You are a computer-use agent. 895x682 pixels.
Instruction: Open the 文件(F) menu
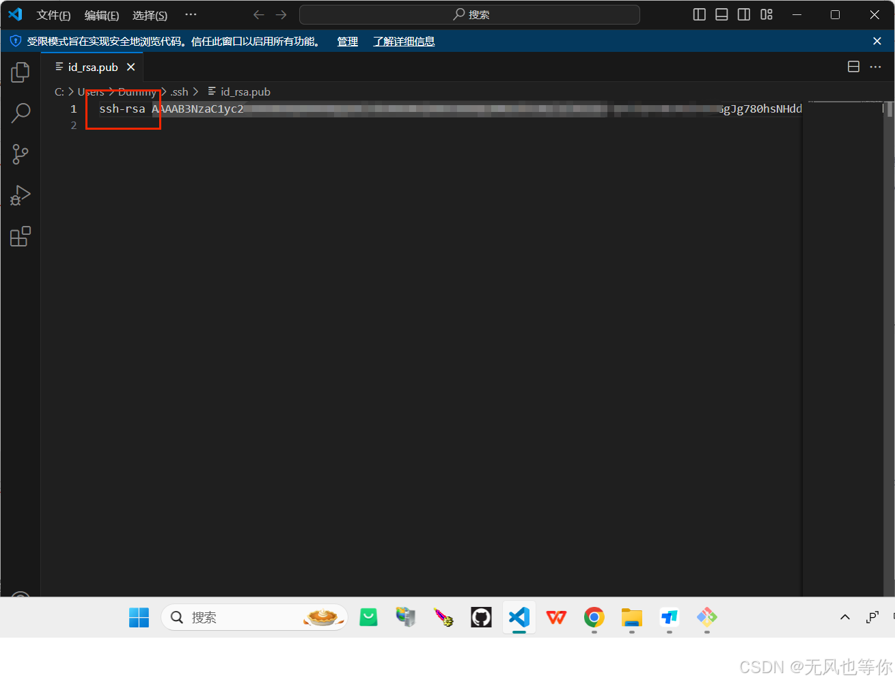click(53, 15)
